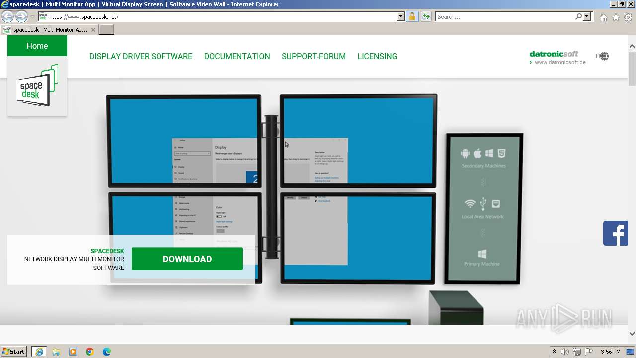This screenshot has height=358, width=636.
Task: Close the spacedesk browser tab
Action: point(93,30)
